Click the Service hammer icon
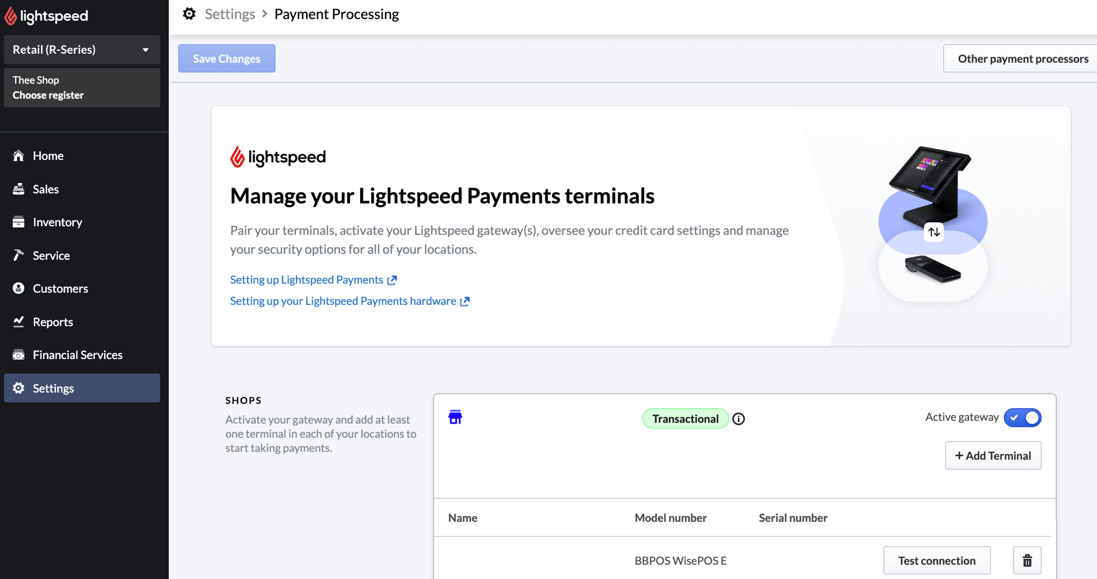The image size is (1097, 579). click(x=18, y=255)
